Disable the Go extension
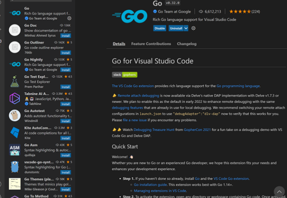The width and height of the screenshot is (287, 198). [x=159, y=28]
